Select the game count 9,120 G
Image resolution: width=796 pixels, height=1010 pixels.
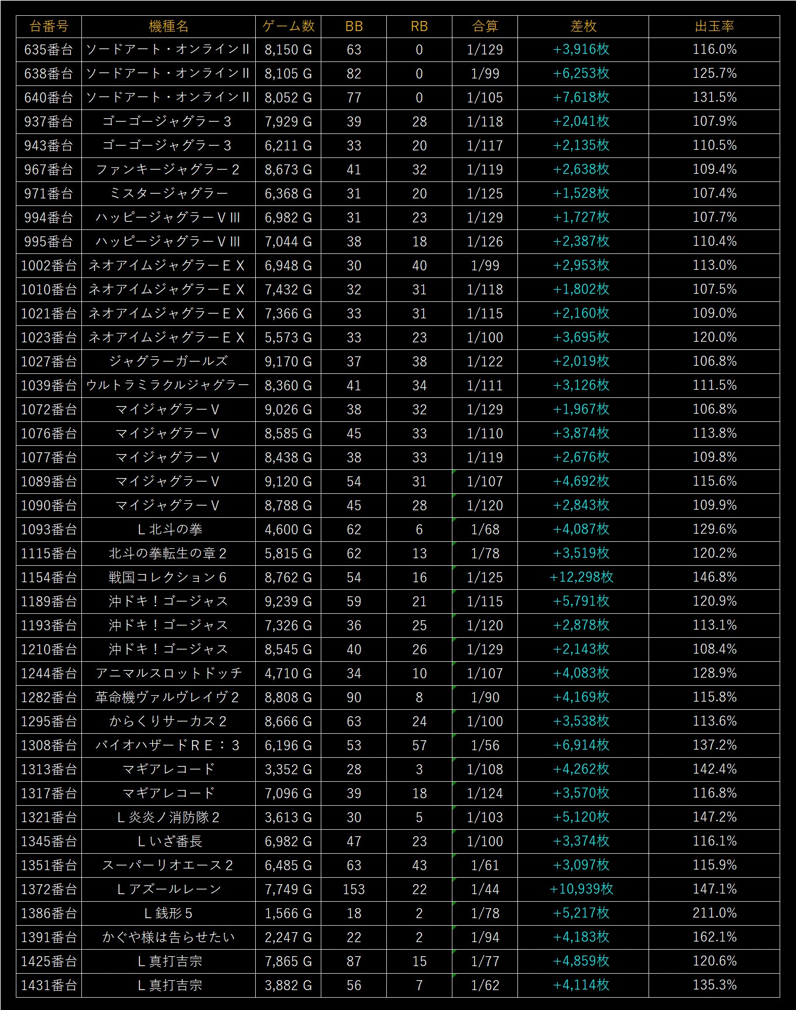288,482
